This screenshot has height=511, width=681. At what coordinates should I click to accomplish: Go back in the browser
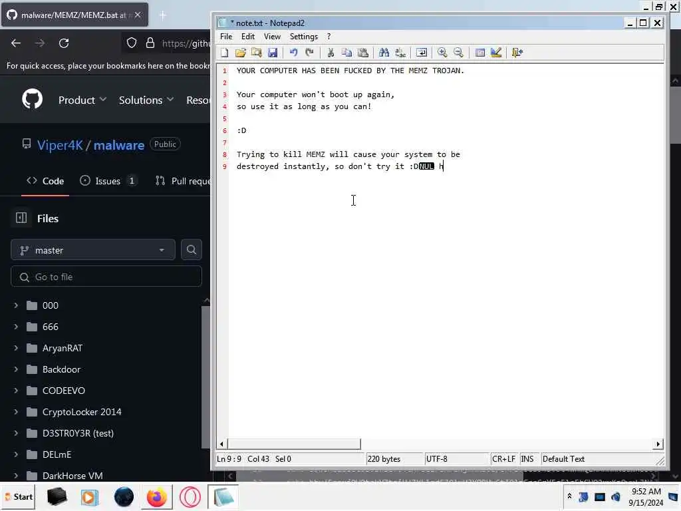pyautogui.click(x=16, y=43)
